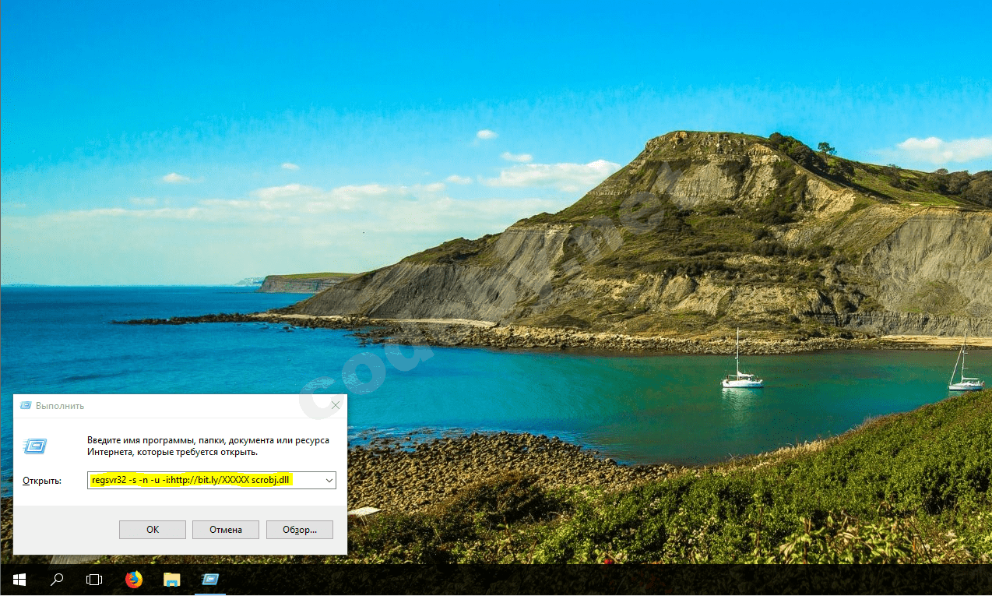Click Обзор... to browse for file
Viewport: 992px width, 596px height.
[300, 530]
